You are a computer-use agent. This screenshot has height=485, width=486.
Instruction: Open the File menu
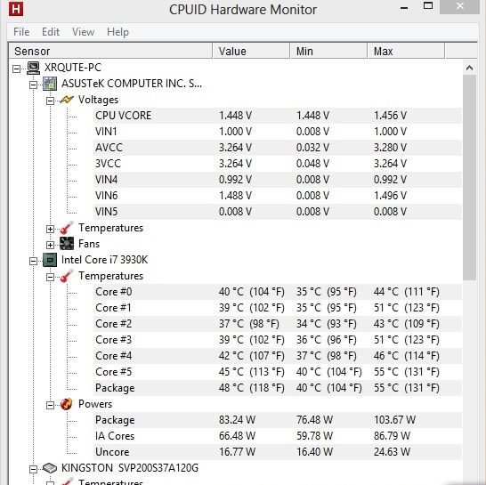click(21, 32)
